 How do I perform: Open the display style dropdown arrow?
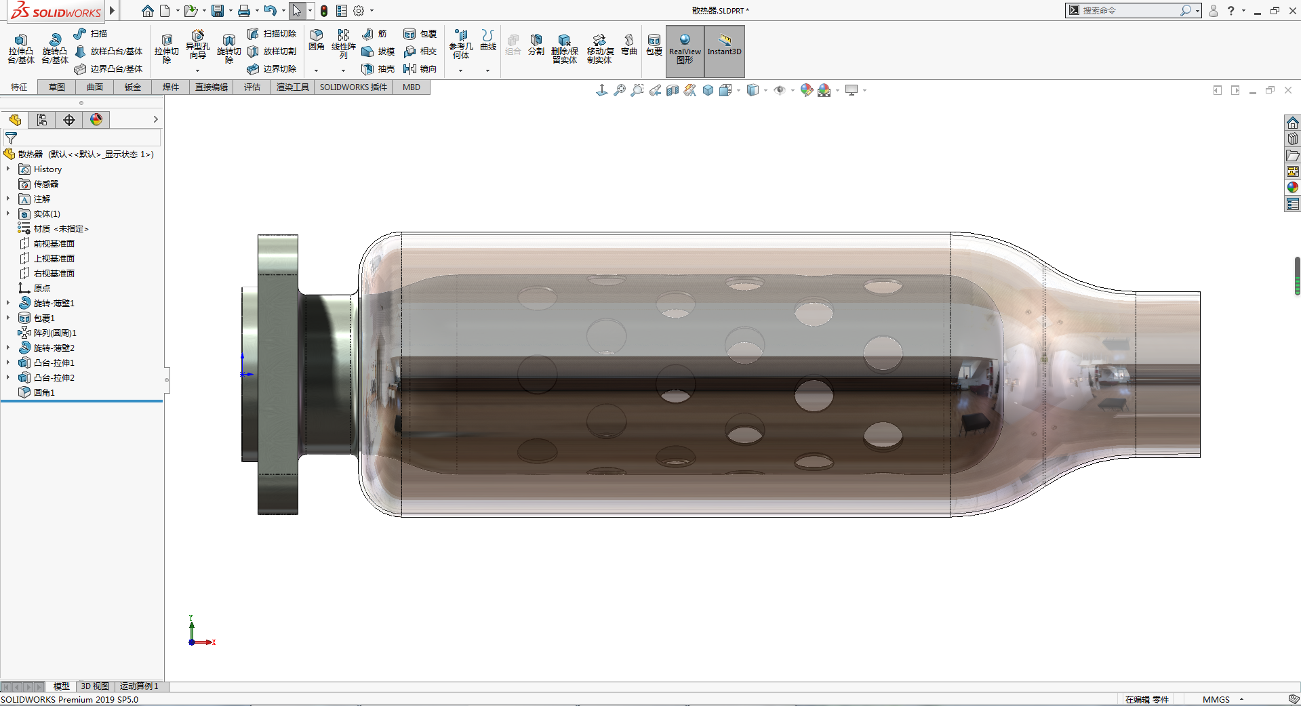pos(765,90)
